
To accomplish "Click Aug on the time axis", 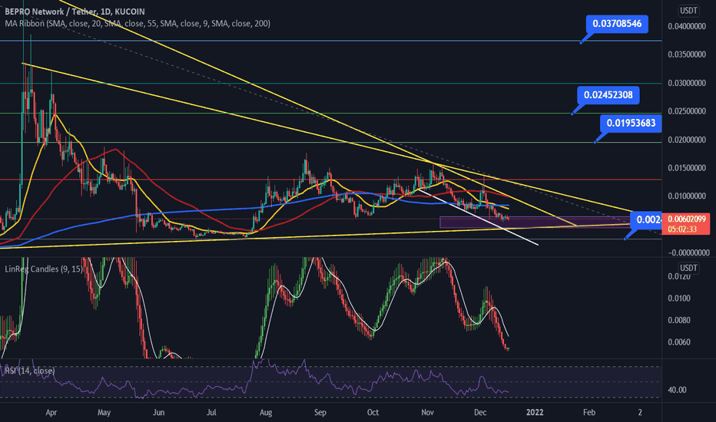I will coord(266,413).
